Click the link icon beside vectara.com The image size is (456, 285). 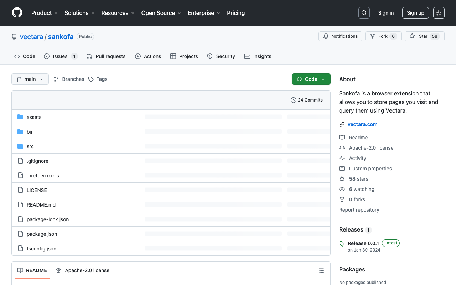coord(342,124)
